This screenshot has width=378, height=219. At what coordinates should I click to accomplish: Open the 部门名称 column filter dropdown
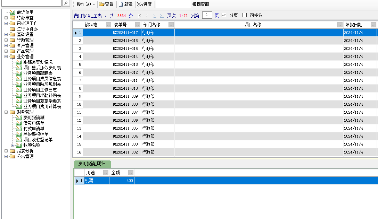coord(171,25)
